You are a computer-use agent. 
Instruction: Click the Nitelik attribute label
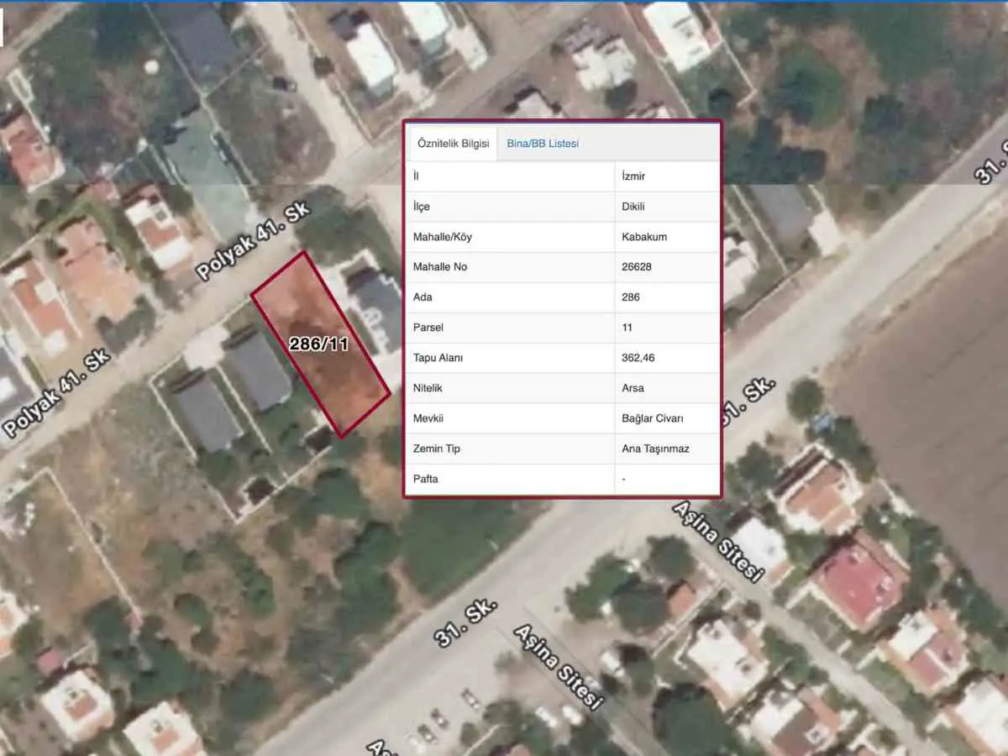(x=428, y=388)
